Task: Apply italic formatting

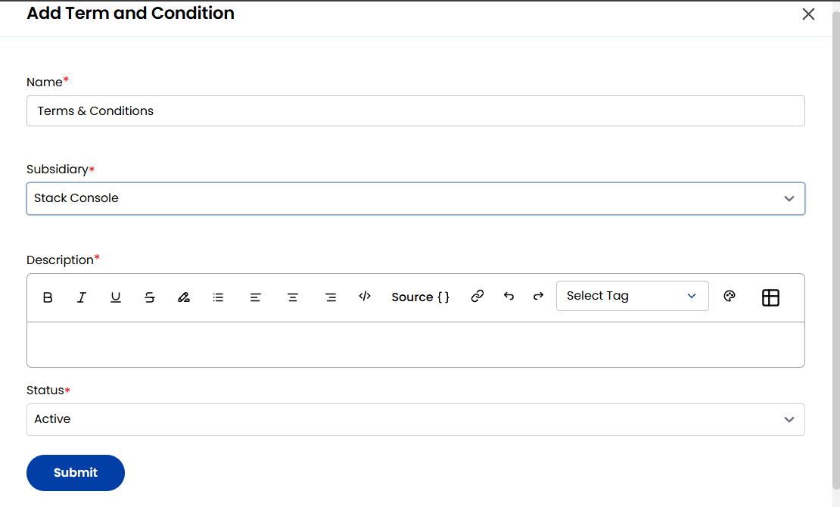Action: tap(81, 297)
